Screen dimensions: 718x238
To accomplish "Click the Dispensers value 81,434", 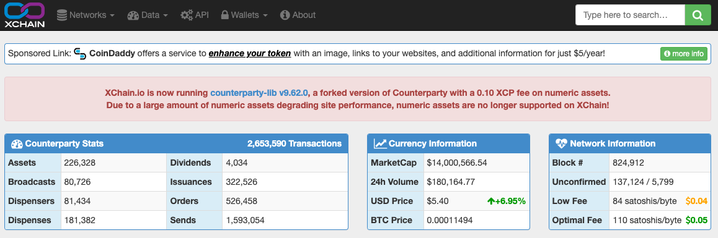I will [x=78, y=202].
